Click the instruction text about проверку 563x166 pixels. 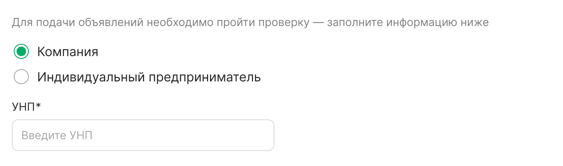pos(250,22)
